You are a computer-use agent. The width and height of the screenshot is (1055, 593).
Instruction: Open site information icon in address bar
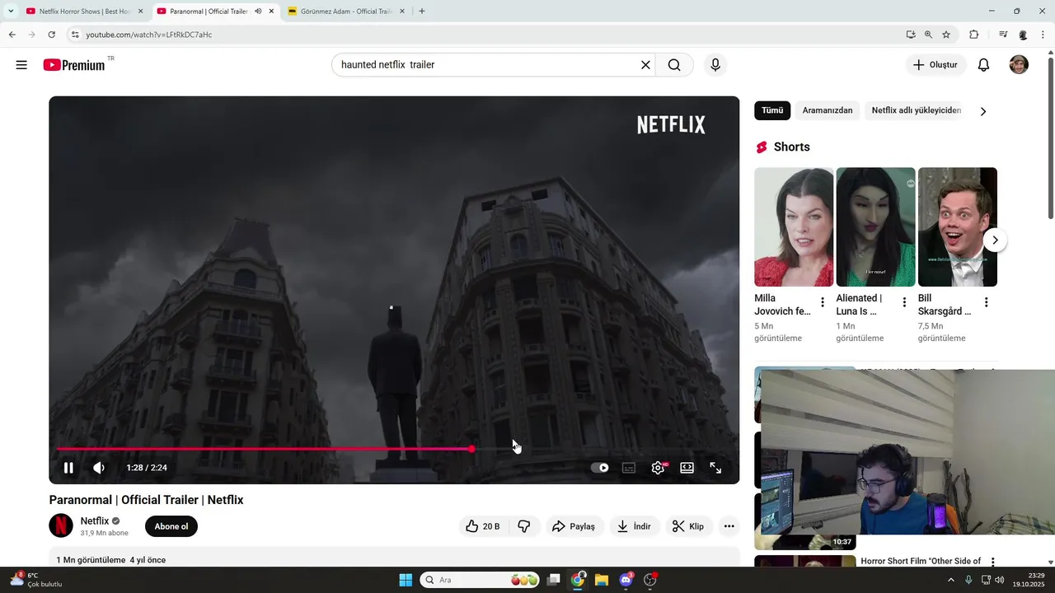pyautogui.click(x=75, y=35)
